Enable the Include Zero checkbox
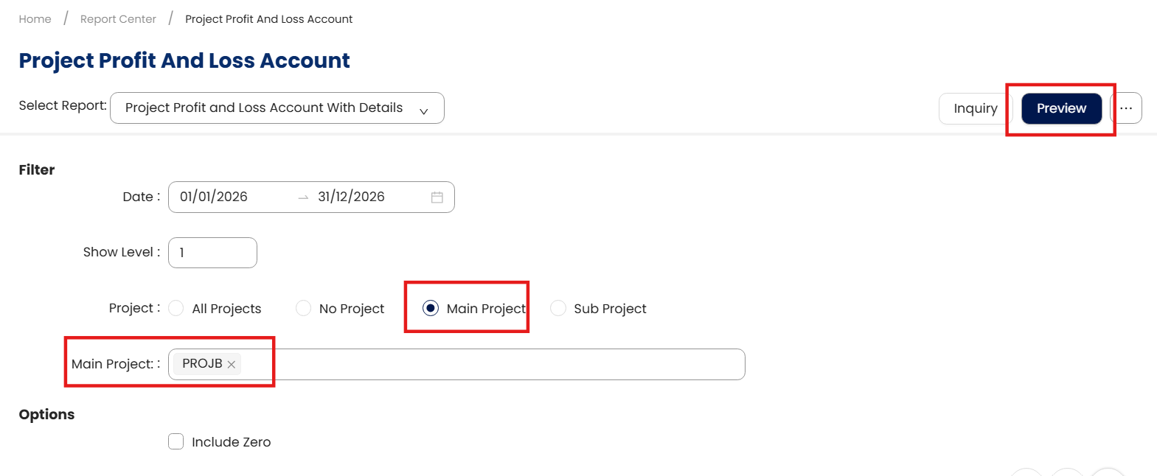The width and height of the screenshot is (1157, 476). [x=176, y=441]
